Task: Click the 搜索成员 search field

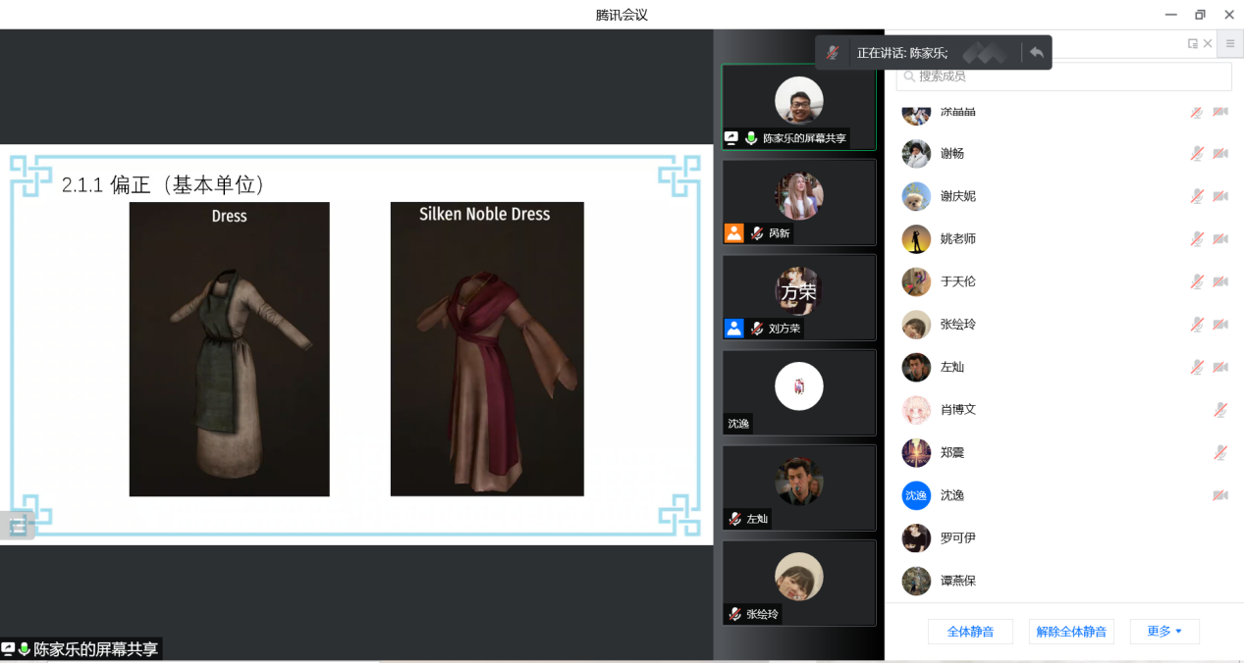Action: click(x=1065, y=76)
